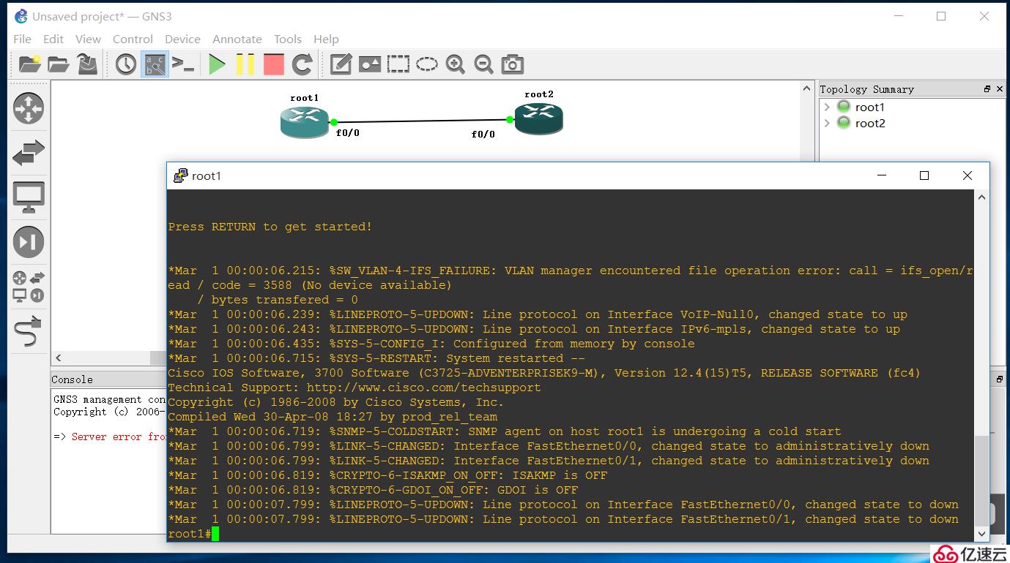Select root2 entry in Topology Summary
Image resolution: width=1010 pixels, height=563 pixels.
click(869, 123)
